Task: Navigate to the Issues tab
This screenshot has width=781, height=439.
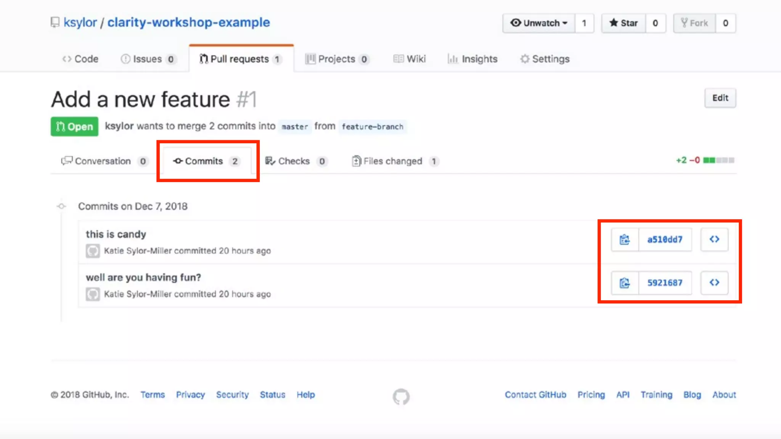Action: tap(147, 59)
